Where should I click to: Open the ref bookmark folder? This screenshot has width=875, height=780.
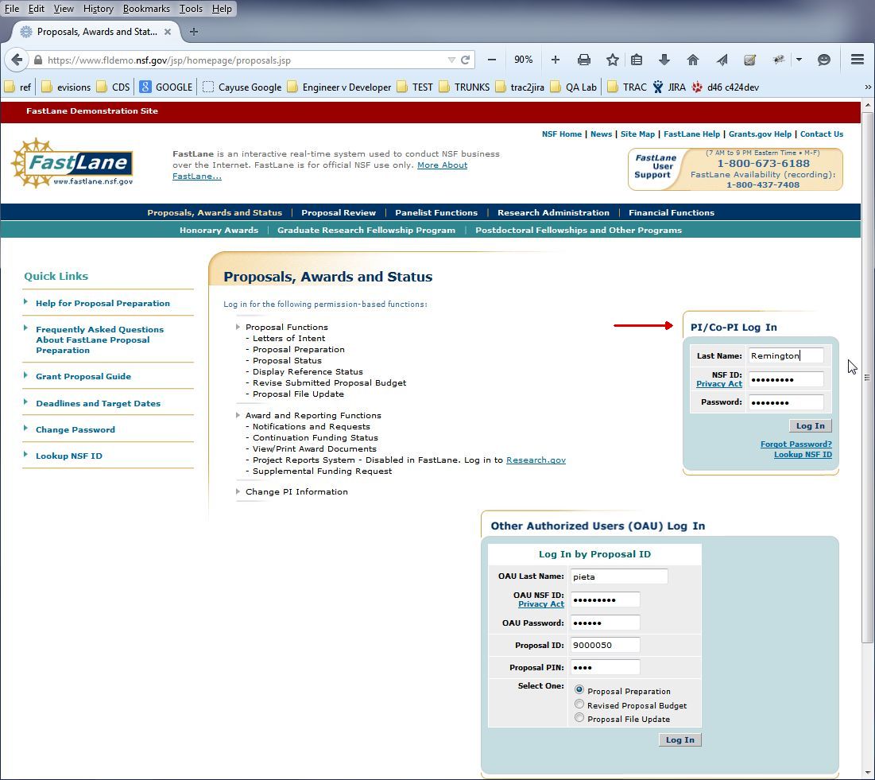pyautogui.click(x=17, y=87)
